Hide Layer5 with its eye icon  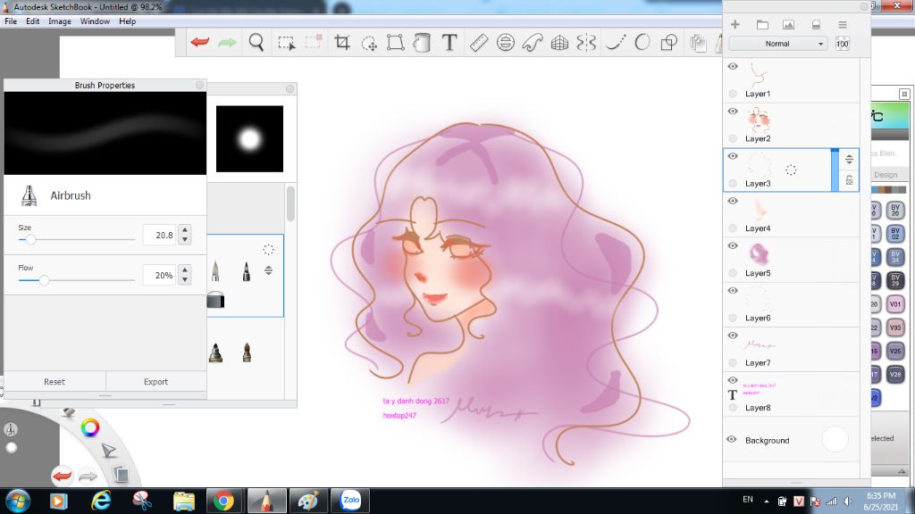(733, 246)
